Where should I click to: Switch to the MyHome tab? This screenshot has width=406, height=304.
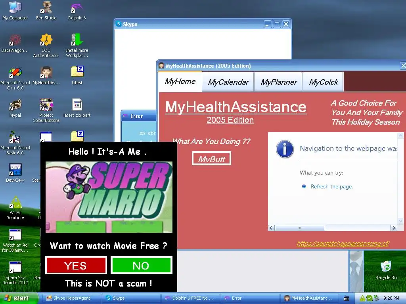180,82
